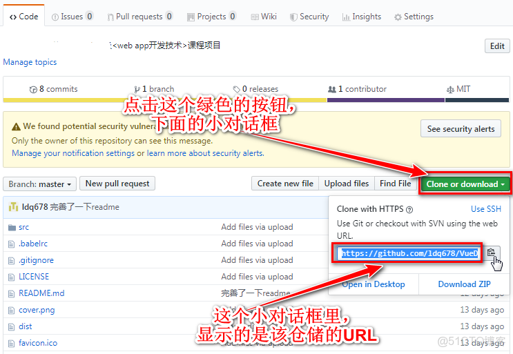Open the cover.png file
The height and width of the screenshot is (354, 513).
(x=37, y=310)
